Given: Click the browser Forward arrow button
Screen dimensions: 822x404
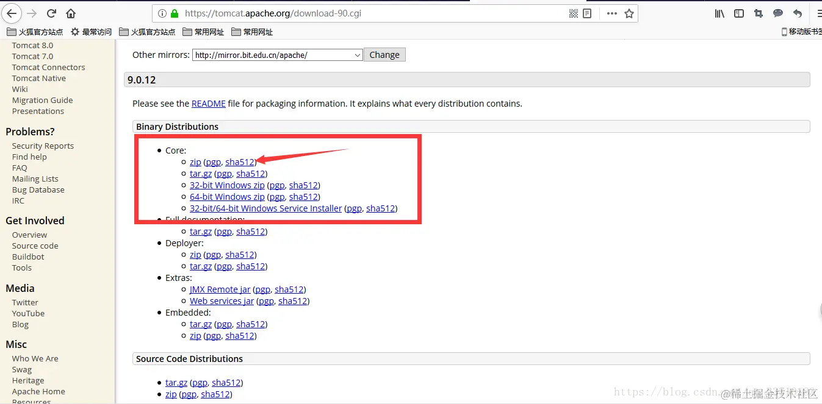Looking at the screenshot, I should click(32, 13).
